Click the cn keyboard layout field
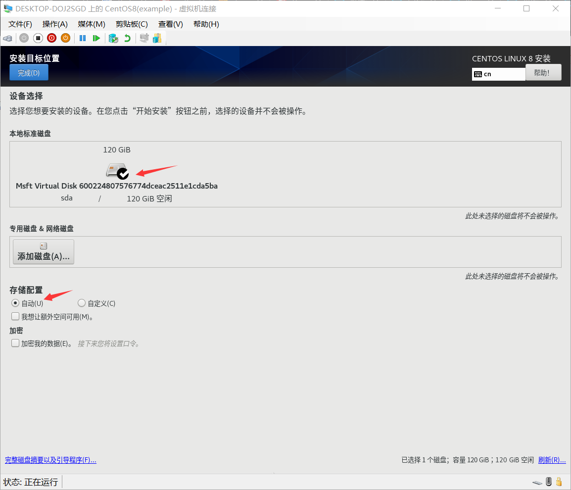The image size is (571, 490). coord(499,74)
